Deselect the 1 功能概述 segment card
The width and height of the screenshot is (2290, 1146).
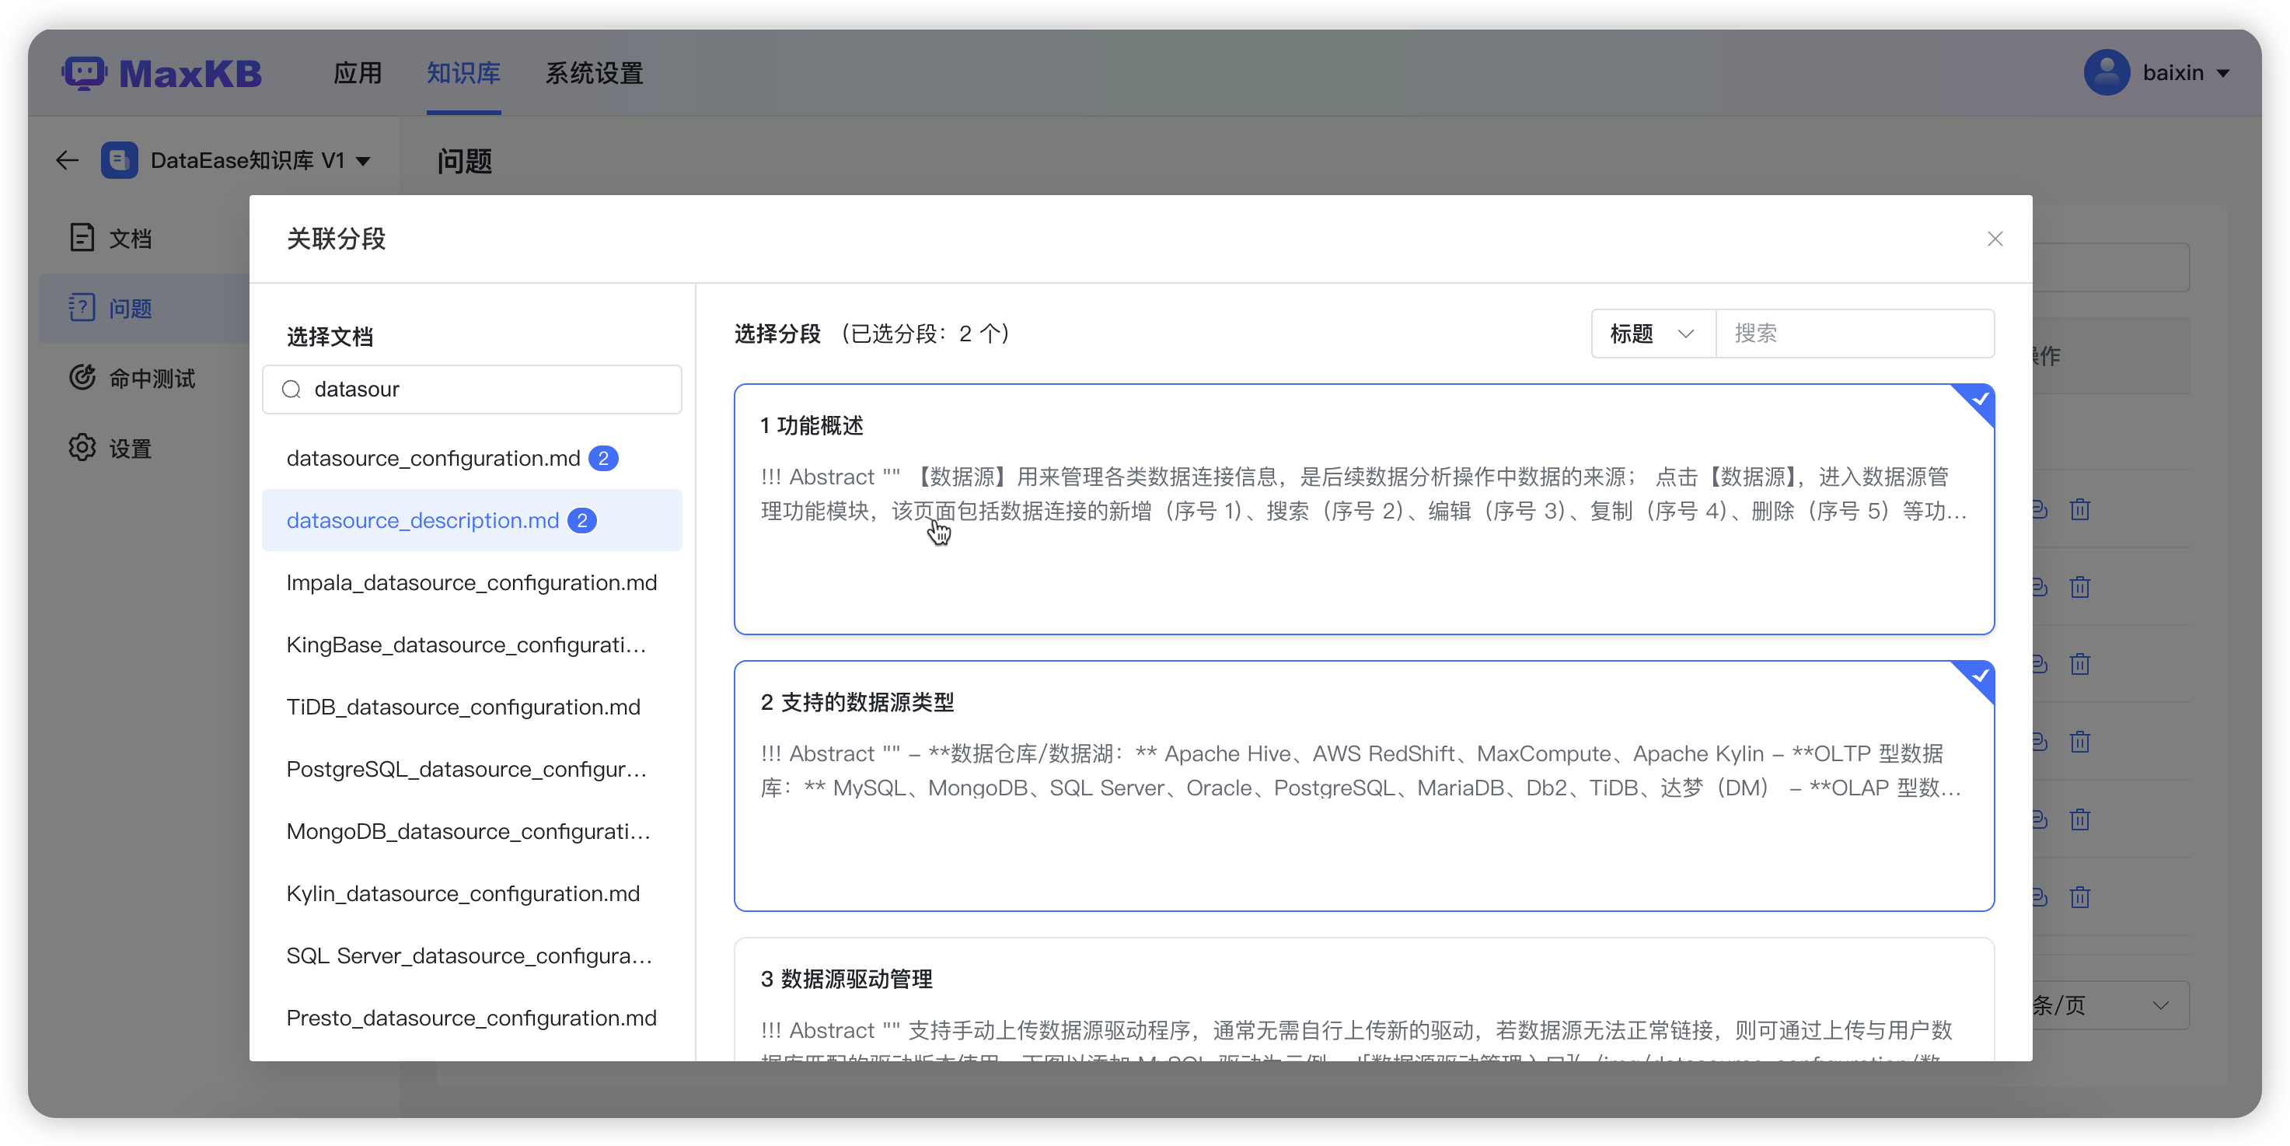[x=1363, y=509]
